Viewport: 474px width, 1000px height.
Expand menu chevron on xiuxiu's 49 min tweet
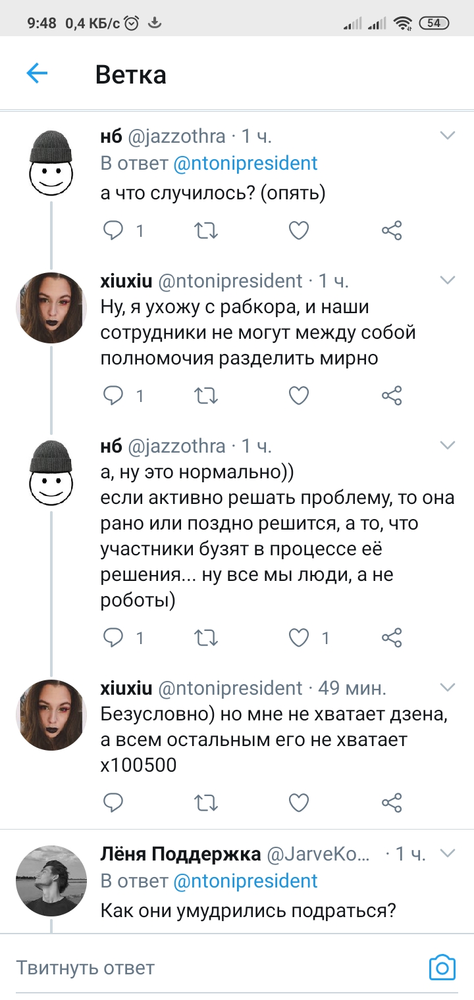point(447,688)
